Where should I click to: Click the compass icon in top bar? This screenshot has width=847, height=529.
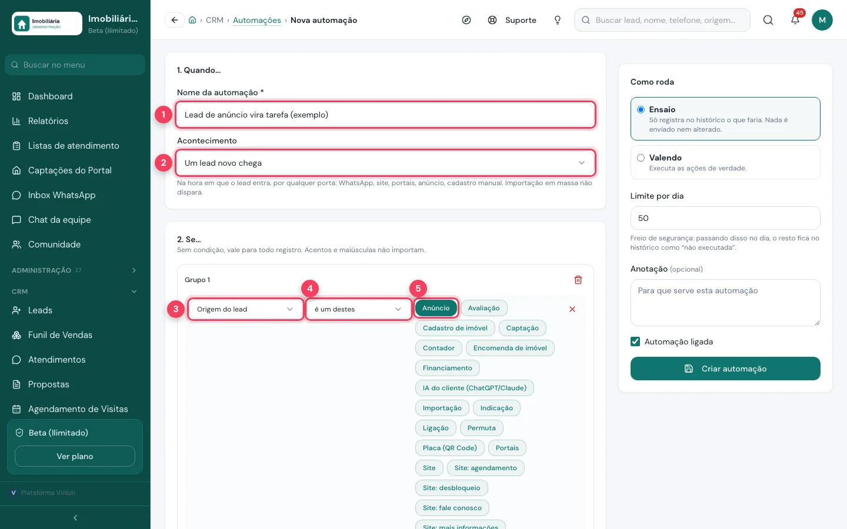point(466,20)
